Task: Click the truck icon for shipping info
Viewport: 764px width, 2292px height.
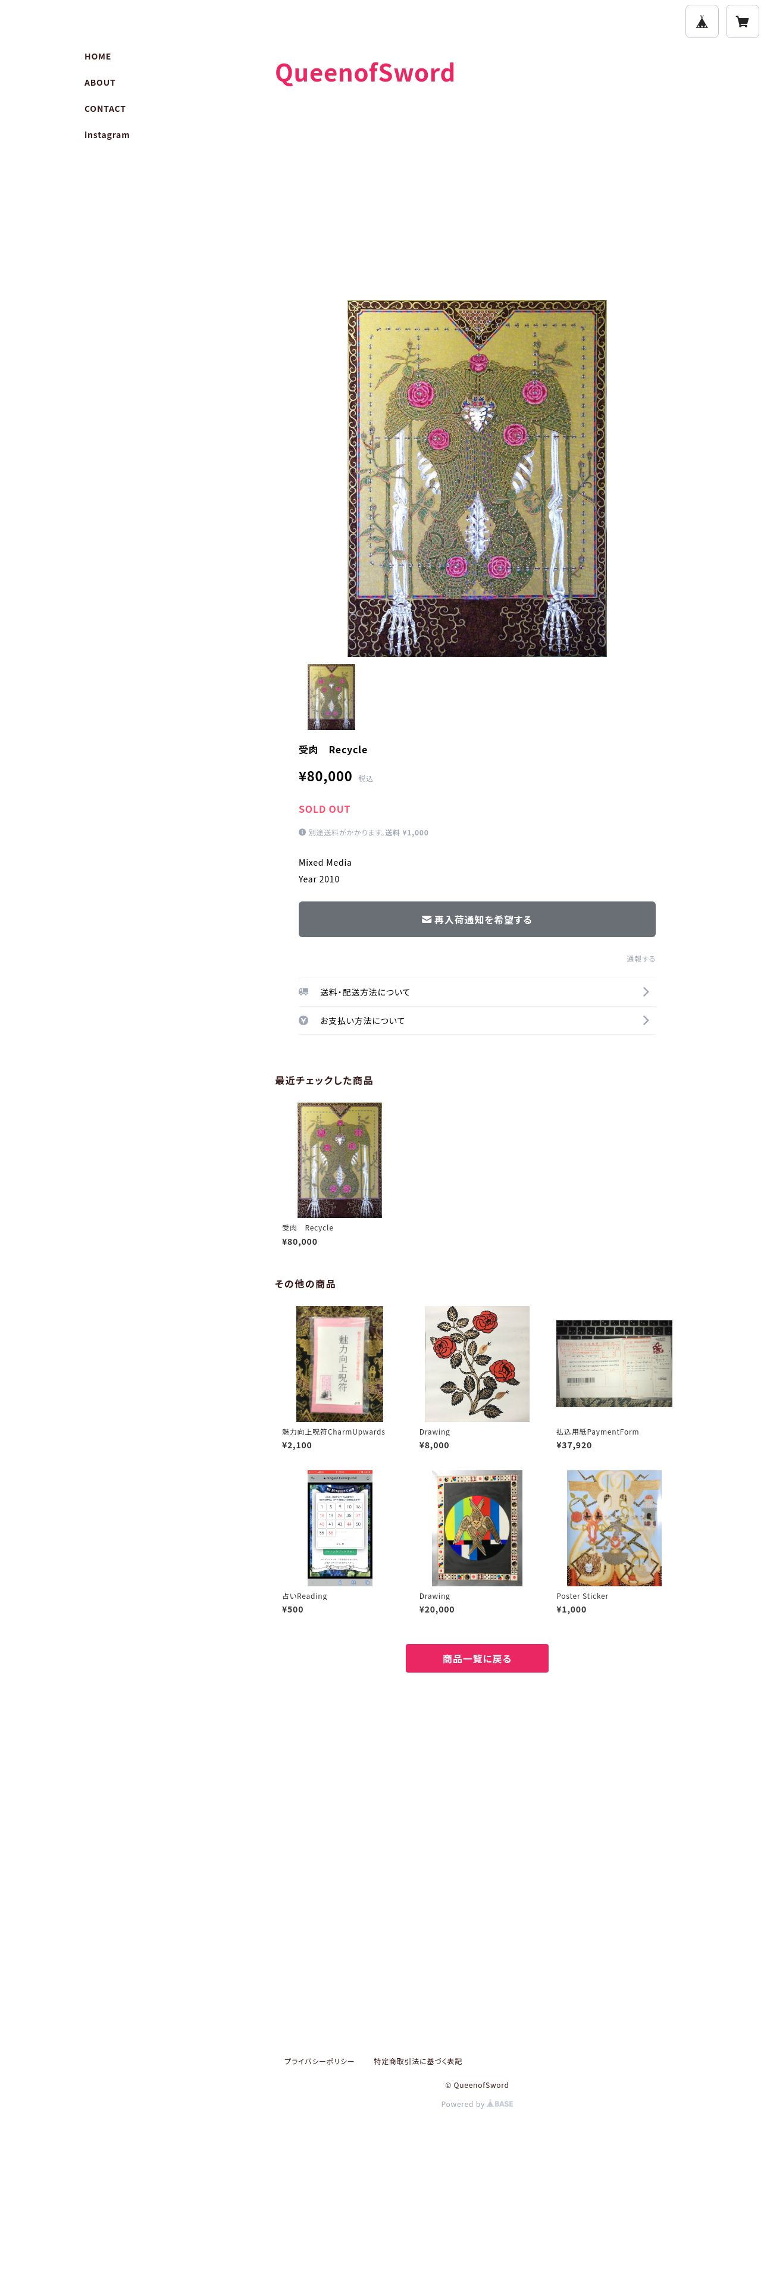Action: (x=303, y=991)
